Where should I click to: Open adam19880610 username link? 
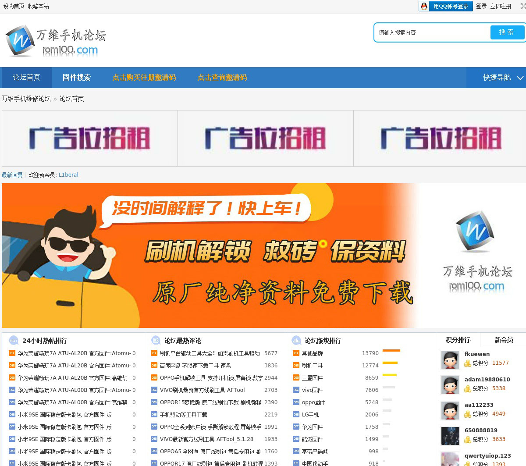pos(487,380)
